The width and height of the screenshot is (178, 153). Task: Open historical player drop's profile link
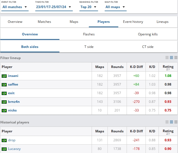(x=12, y=140)
